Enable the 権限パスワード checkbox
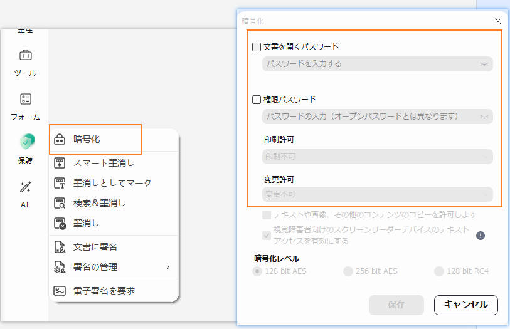 tap(257, 100)
